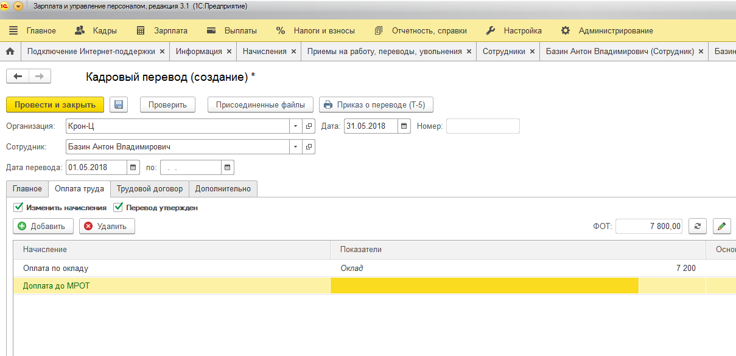Click Приказ о переводе (Т-5) button

pos(376,104)
